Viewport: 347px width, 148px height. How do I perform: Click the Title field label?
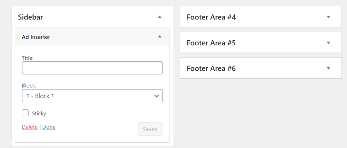(x=28, y=58)
